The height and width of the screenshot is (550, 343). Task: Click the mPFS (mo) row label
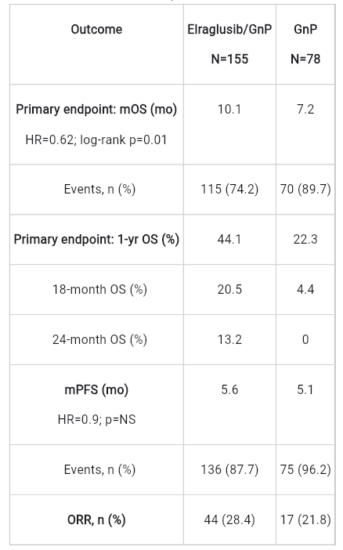pos(96,389)
